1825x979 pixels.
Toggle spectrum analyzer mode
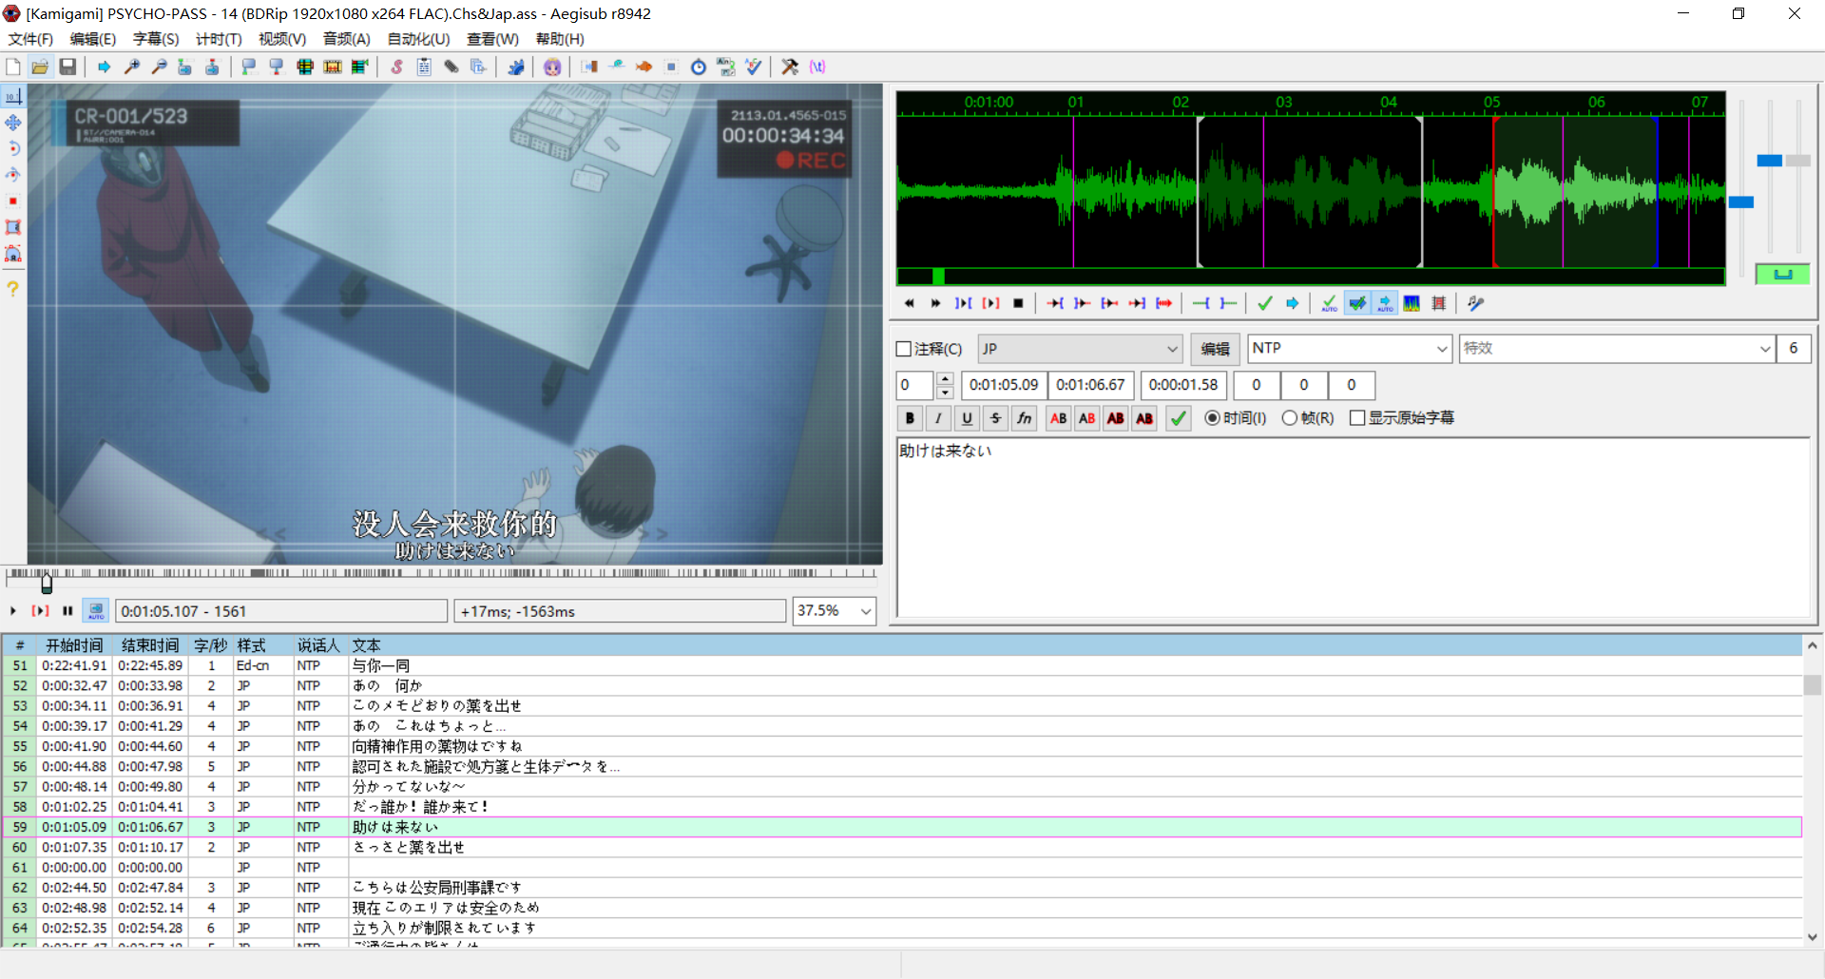tap(1412, 303)
